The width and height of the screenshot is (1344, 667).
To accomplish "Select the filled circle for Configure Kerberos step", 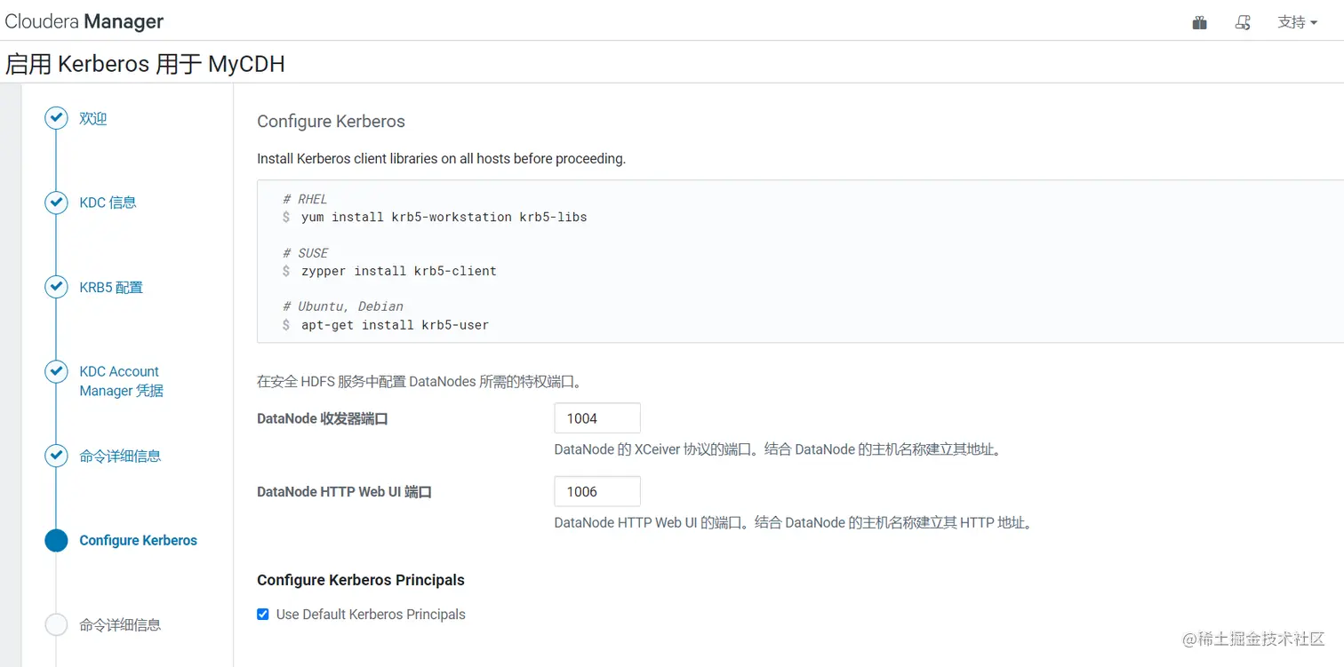I will pyautogui.click(x=56, y=540).
